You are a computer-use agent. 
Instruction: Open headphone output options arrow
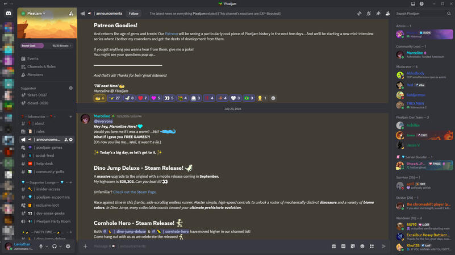point(60,246)
